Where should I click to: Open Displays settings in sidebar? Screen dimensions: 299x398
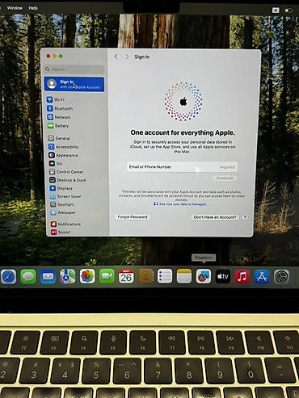[x=61, y=188]
